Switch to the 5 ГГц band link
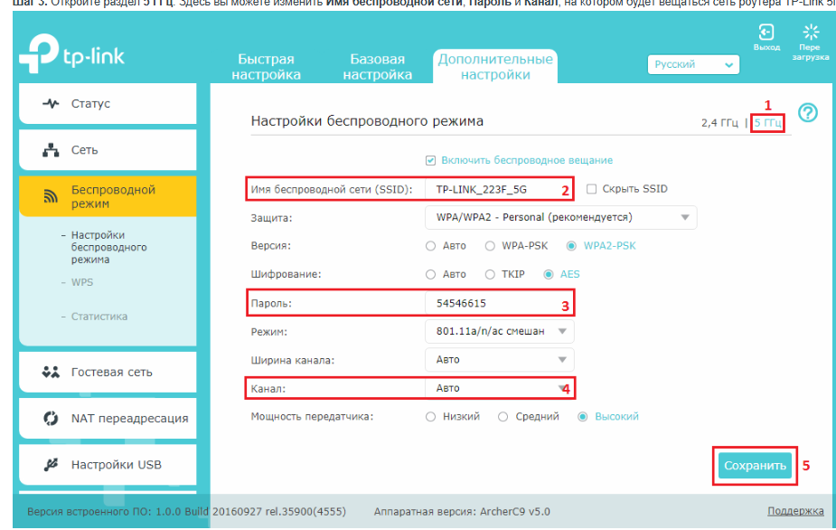836x530 pixels. tap(767, 123)
